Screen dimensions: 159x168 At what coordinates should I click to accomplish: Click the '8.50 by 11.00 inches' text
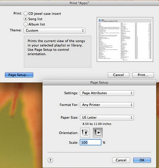[97, 124]
